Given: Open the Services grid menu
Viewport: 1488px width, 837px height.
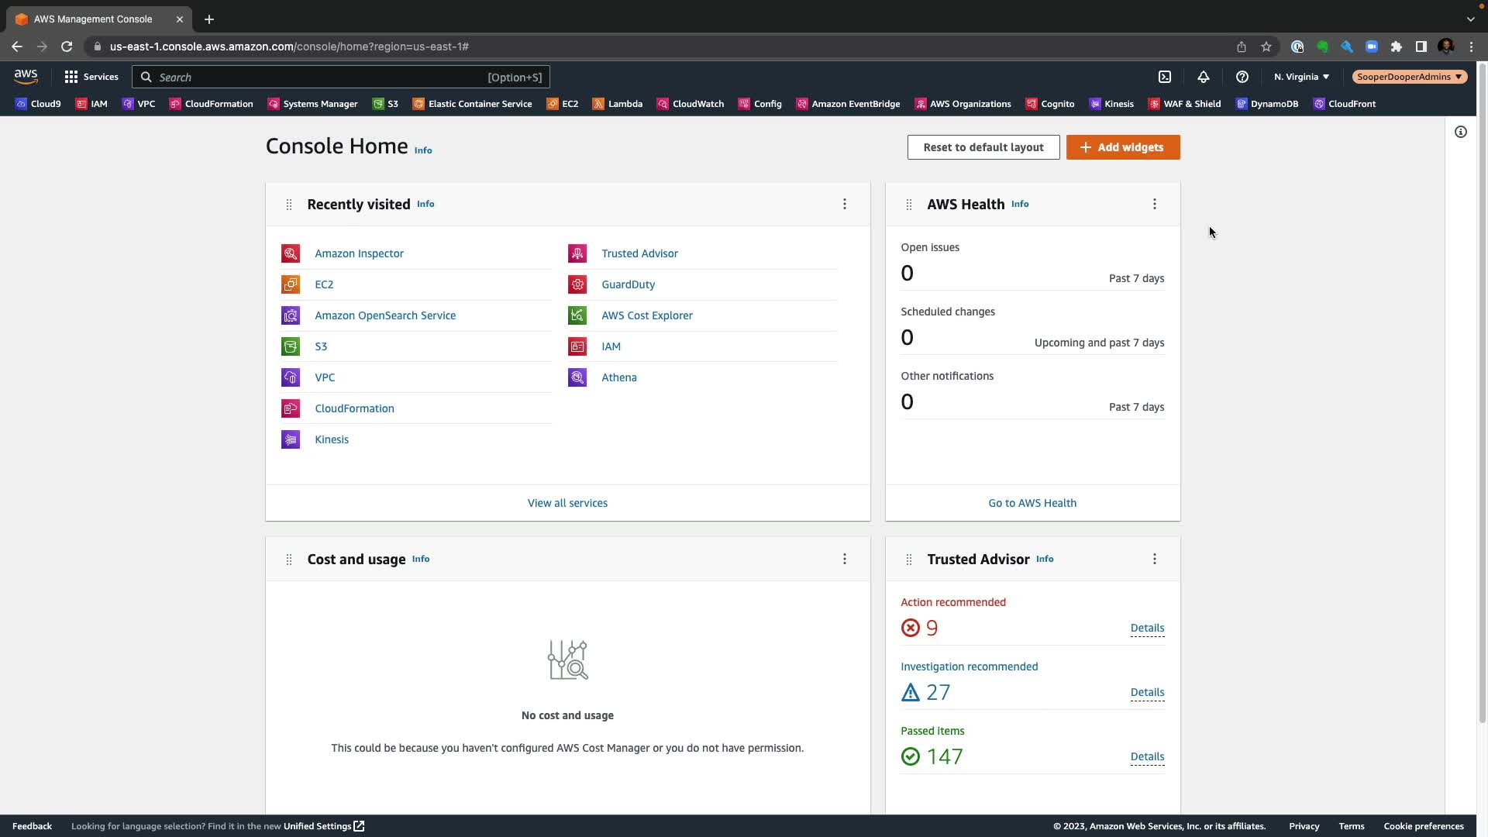Looking at the screenshot, I should pyautogui.click(x=91, y=77).
